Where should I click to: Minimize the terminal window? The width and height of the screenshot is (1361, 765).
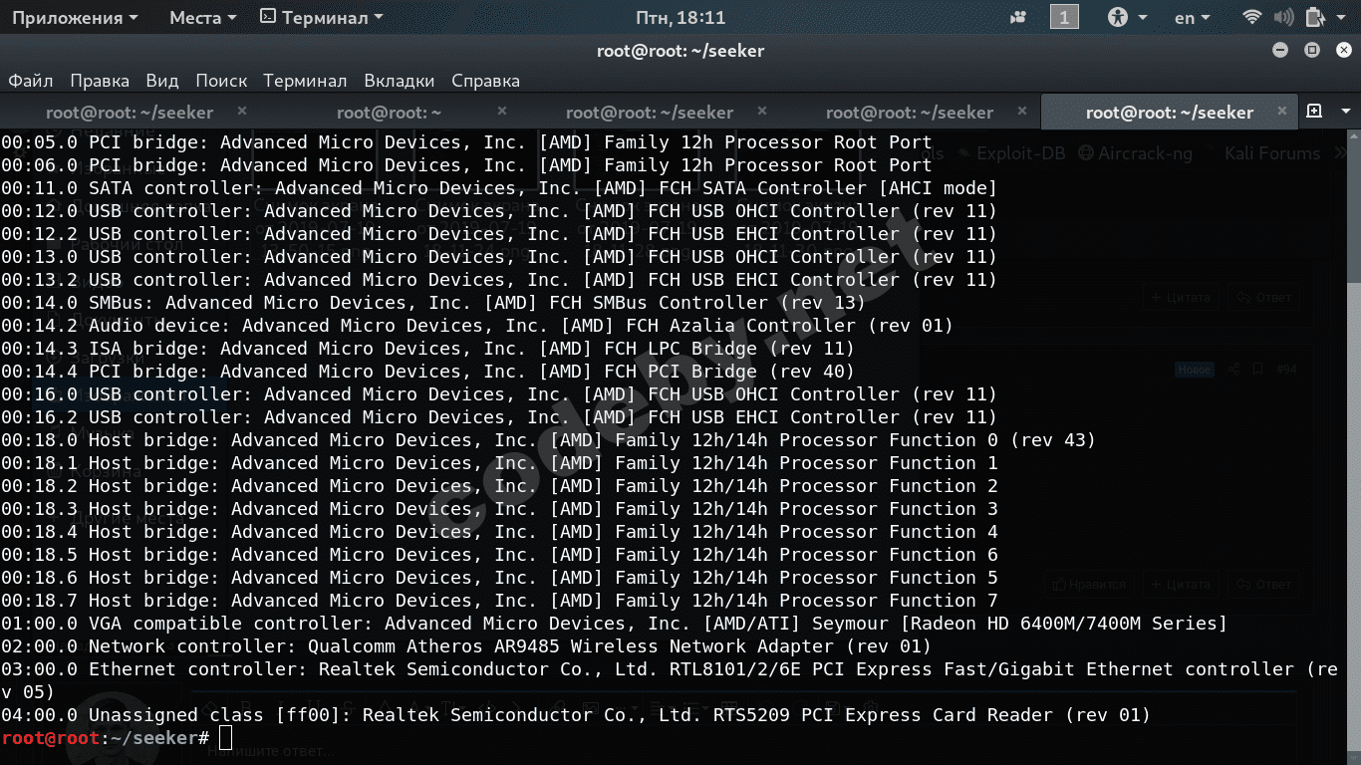point(1281,51)
